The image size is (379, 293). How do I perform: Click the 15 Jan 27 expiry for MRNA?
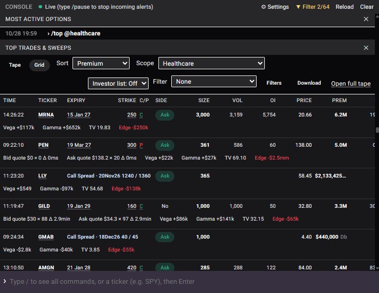click(x=79, y=115)
